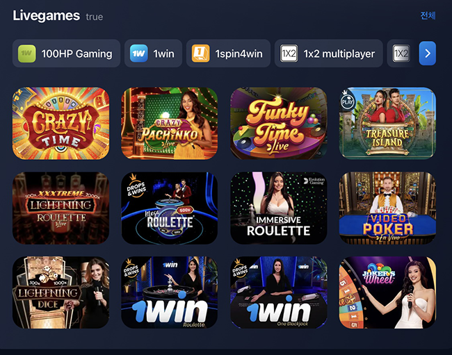Open the Crazy Pachinko Live game

pyautogui.click(x=170, y=123)
